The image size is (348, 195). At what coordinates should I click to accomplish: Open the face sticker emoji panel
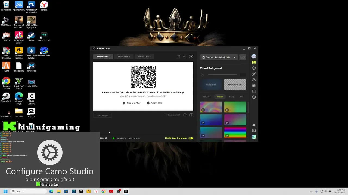(254, 68)
